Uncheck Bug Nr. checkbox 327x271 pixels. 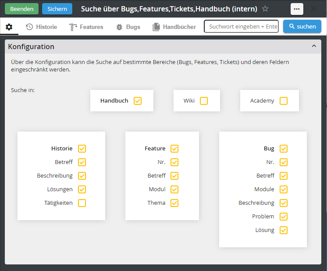284,162
